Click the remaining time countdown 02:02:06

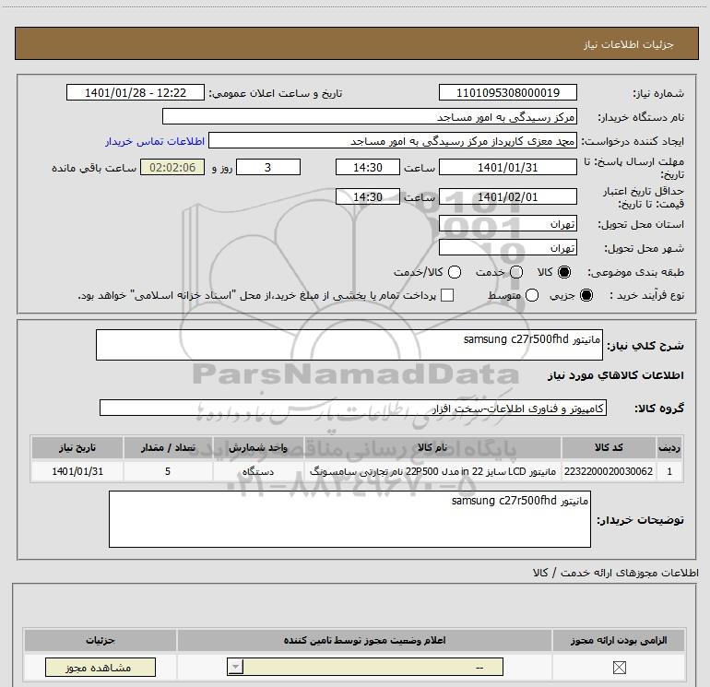(x=172, y=167)
